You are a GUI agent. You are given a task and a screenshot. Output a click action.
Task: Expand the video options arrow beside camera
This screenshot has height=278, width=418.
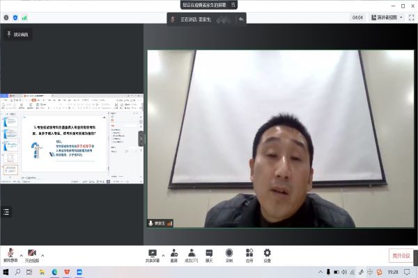click(43, 255)
